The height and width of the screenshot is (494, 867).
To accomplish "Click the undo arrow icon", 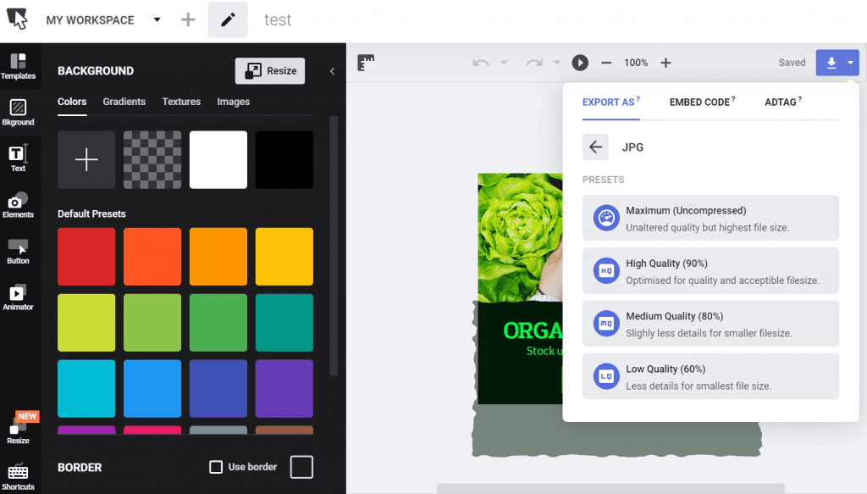I will tap(481, 63).
